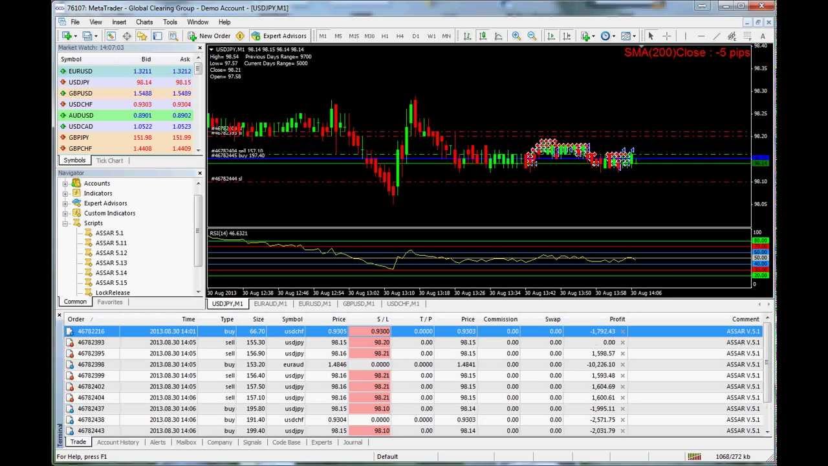
Task: Switch chart to candlesticks icon
Action: [x=483, y=36]
